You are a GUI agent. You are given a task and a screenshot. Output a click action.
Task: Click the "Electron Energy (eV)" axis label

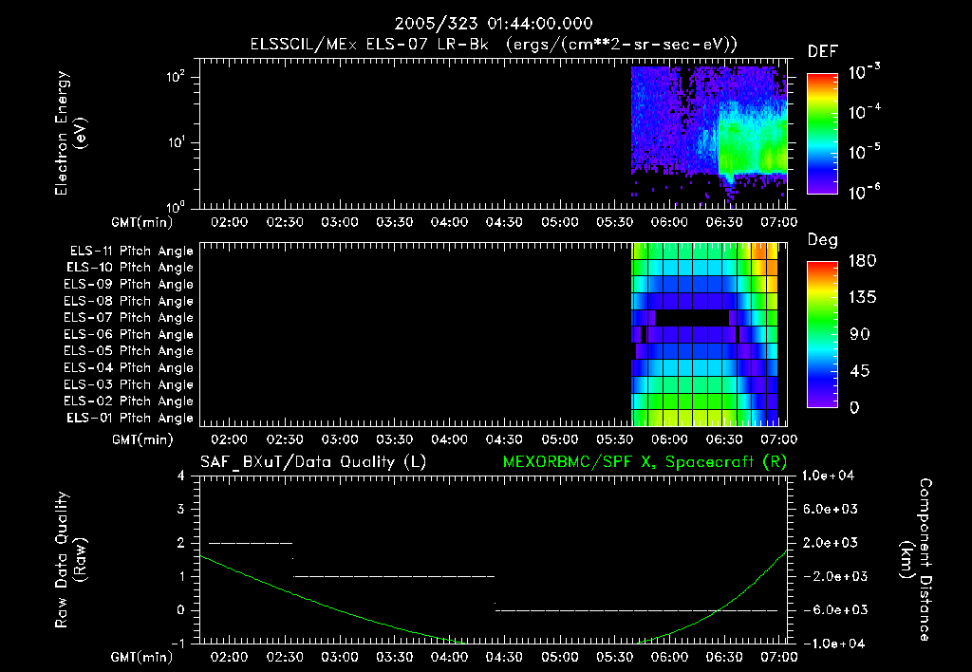coord(70,133)
